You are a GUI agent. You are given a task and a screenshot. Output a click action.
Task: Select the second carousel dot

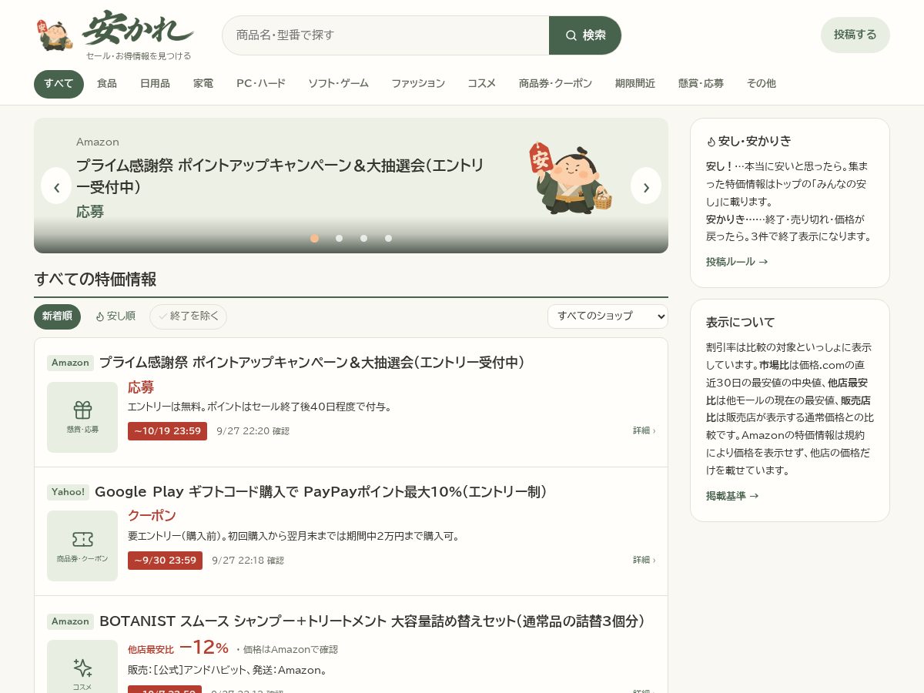tap(339, 238)
